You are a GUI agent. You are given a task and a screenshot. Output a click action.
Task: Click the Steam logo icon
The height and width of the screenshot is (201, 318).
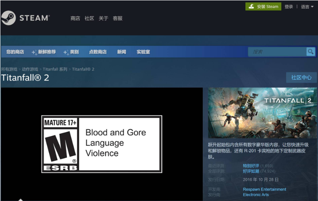(8, 18)
